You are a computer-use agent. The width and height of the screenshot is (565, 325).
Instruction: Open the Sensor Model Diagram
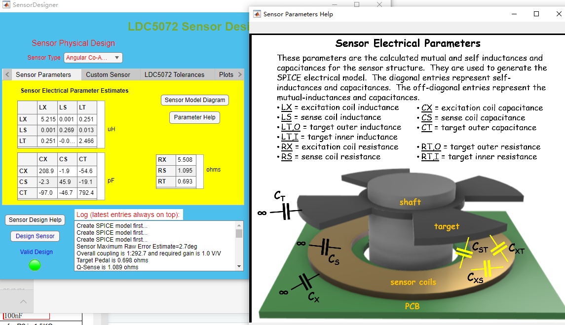pyautogui.click(x=195, y=100)
